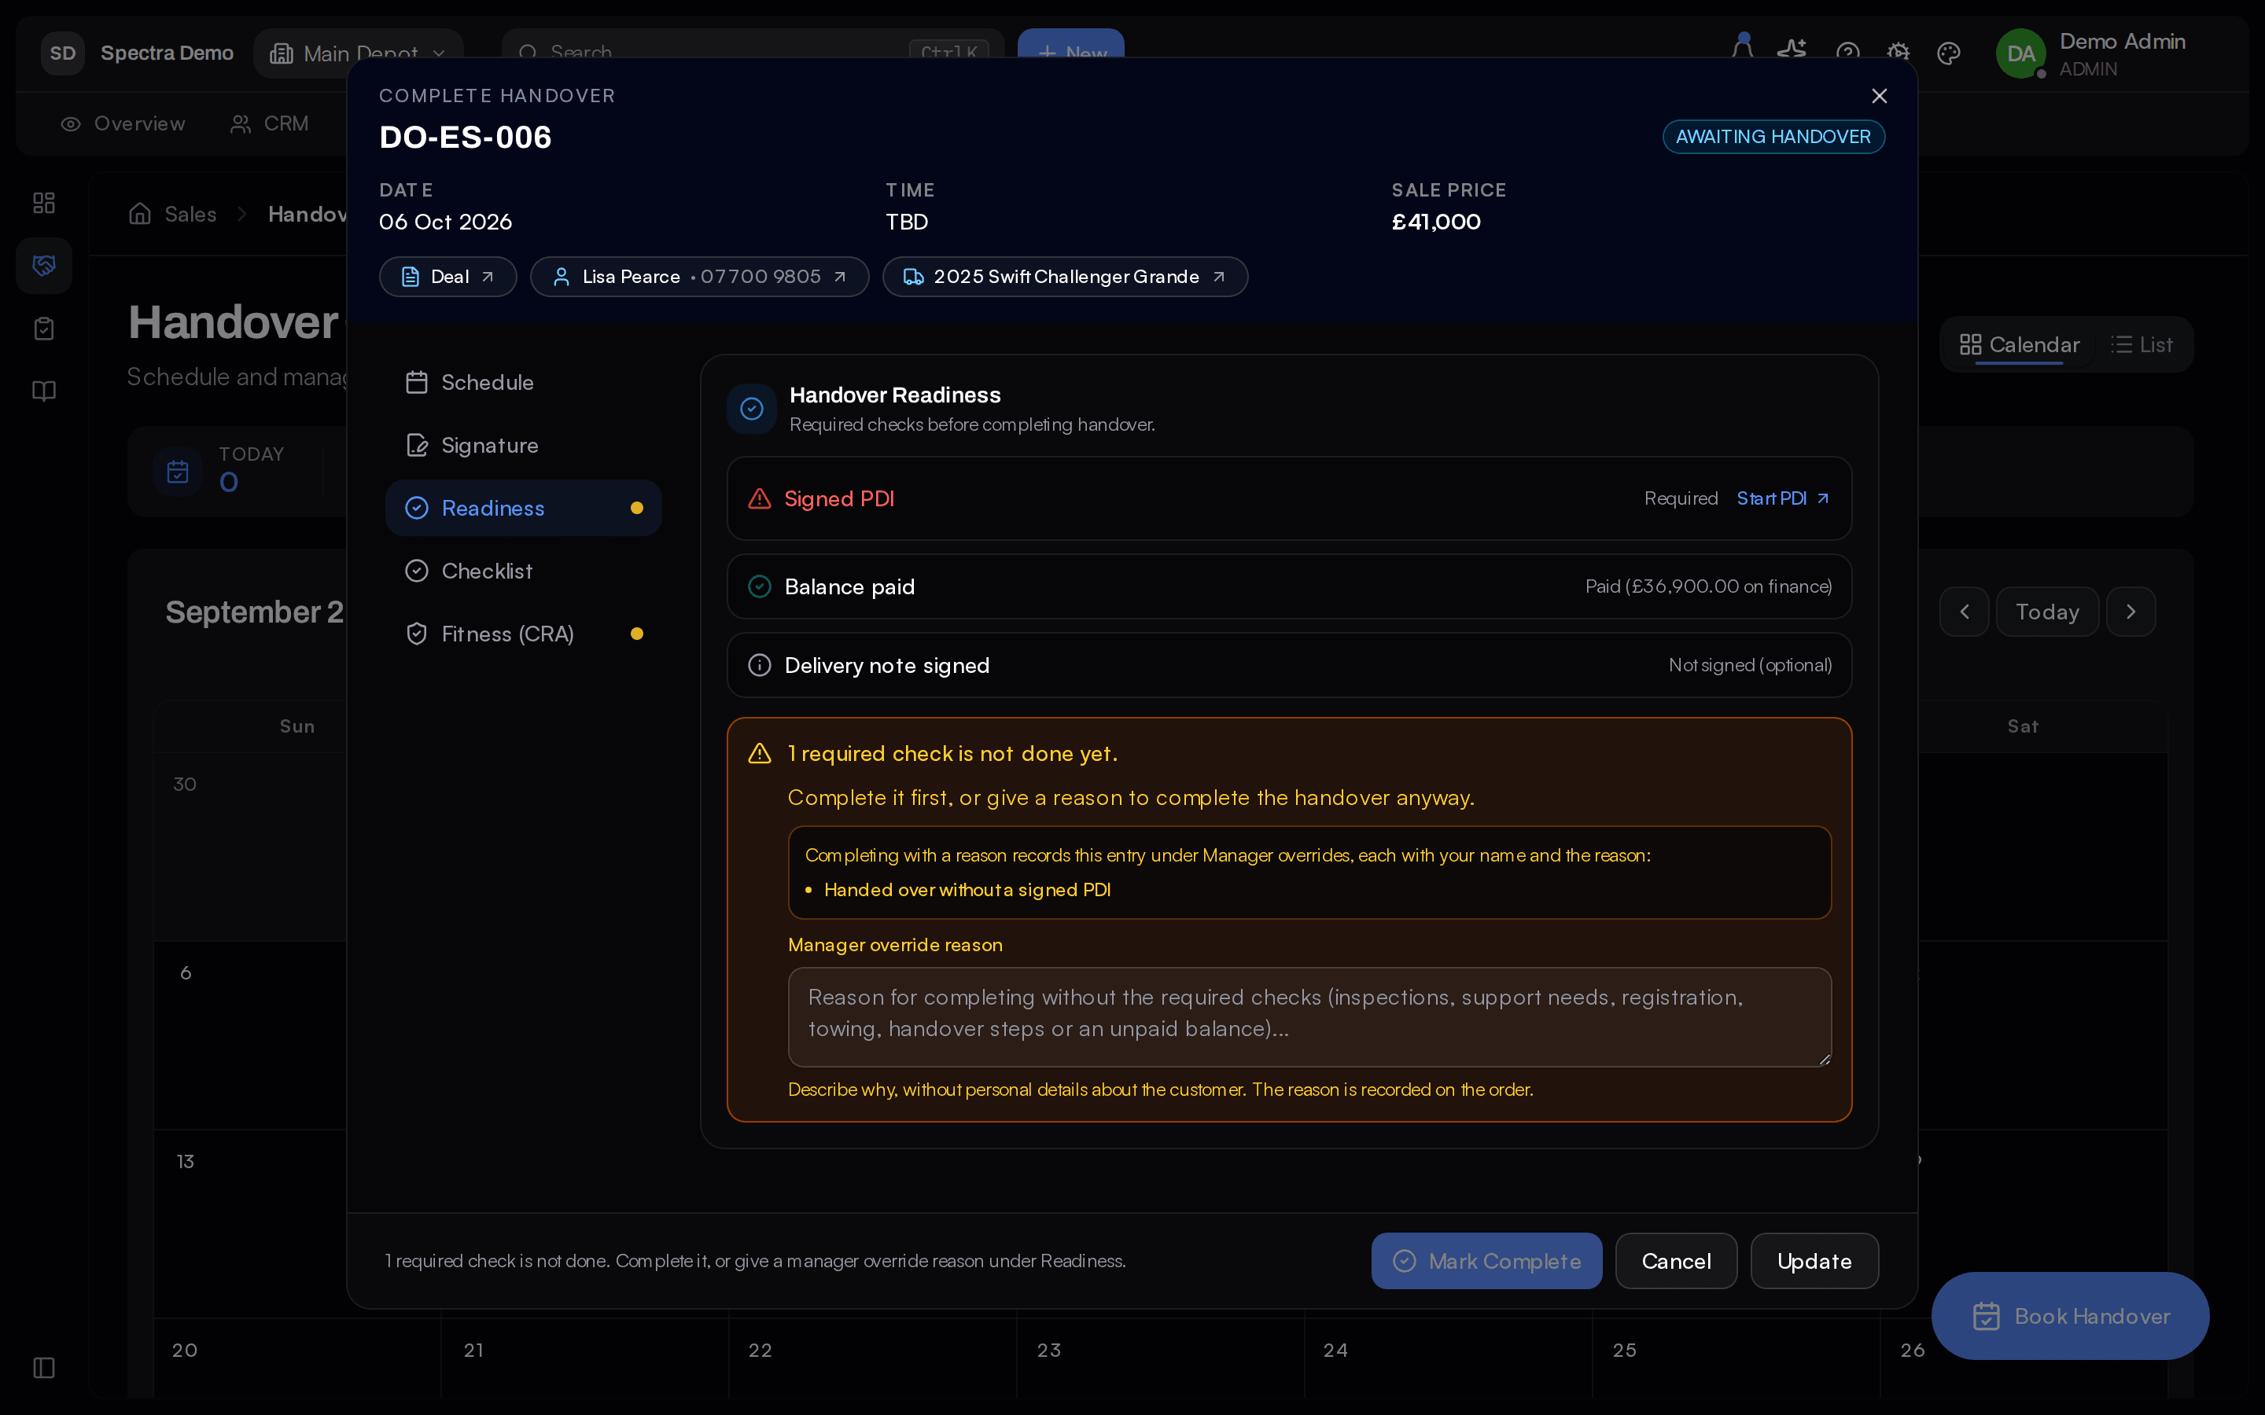The height and width of the screenshot is (1415, 2265).
Task: Open the Lisa Pearce customer chip
Action: pos(699,277)
